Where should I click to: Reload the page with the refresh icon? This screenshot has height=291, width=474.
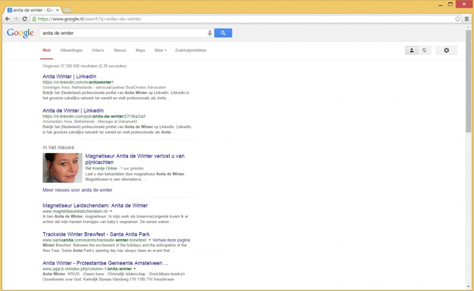click(x=25, y=19)
